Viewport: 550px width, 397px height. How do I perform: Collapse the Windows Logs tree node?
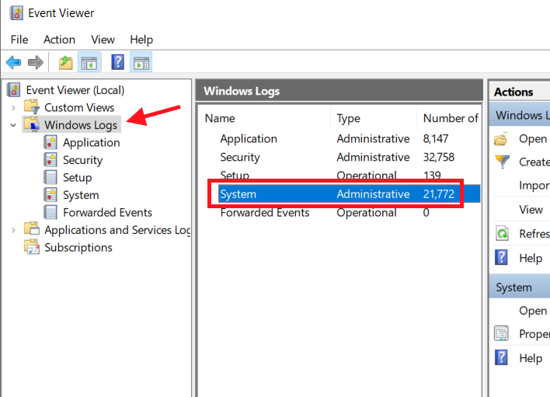13,125
